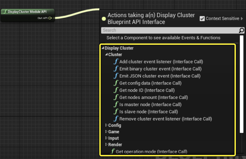Expand the Input category
This screenshot has width=246, height=159.
[106, 138]
